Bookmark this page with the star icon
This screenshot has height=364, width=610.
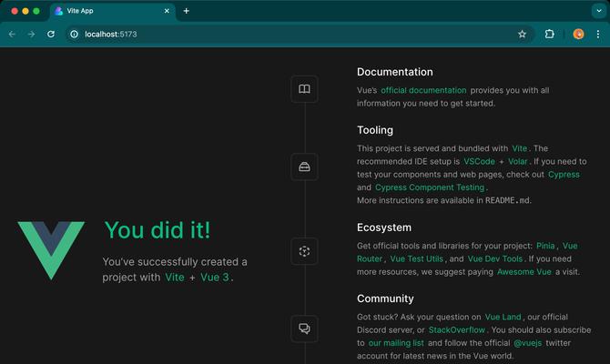pos(522,35)
